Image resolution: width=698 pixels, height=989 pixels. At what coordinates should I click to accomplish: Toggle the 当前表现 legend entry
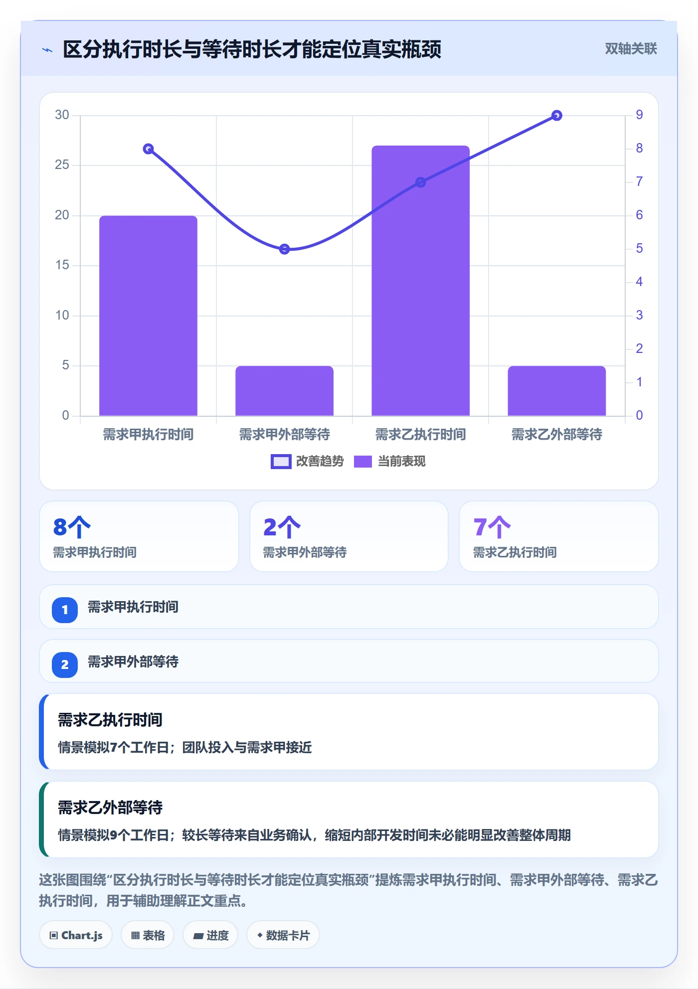point(389,462)
